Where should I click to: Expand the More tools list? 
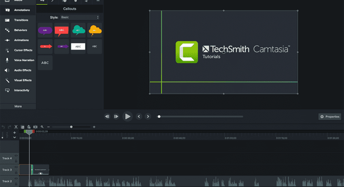click(18, 106)
